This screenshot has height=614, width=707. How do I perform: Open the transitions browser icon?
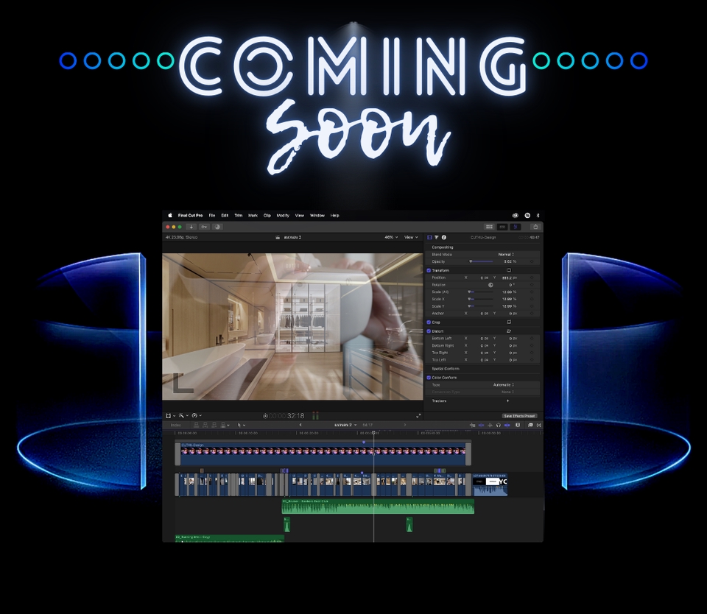[x=539, y=425]
